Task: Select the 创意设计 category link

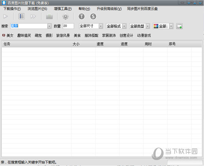Action: [x=126, y=35]
